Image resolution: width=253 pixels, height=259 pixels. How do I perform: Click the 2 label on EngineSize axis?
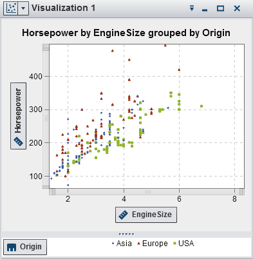pyautogui.click(x=68, y=199)
